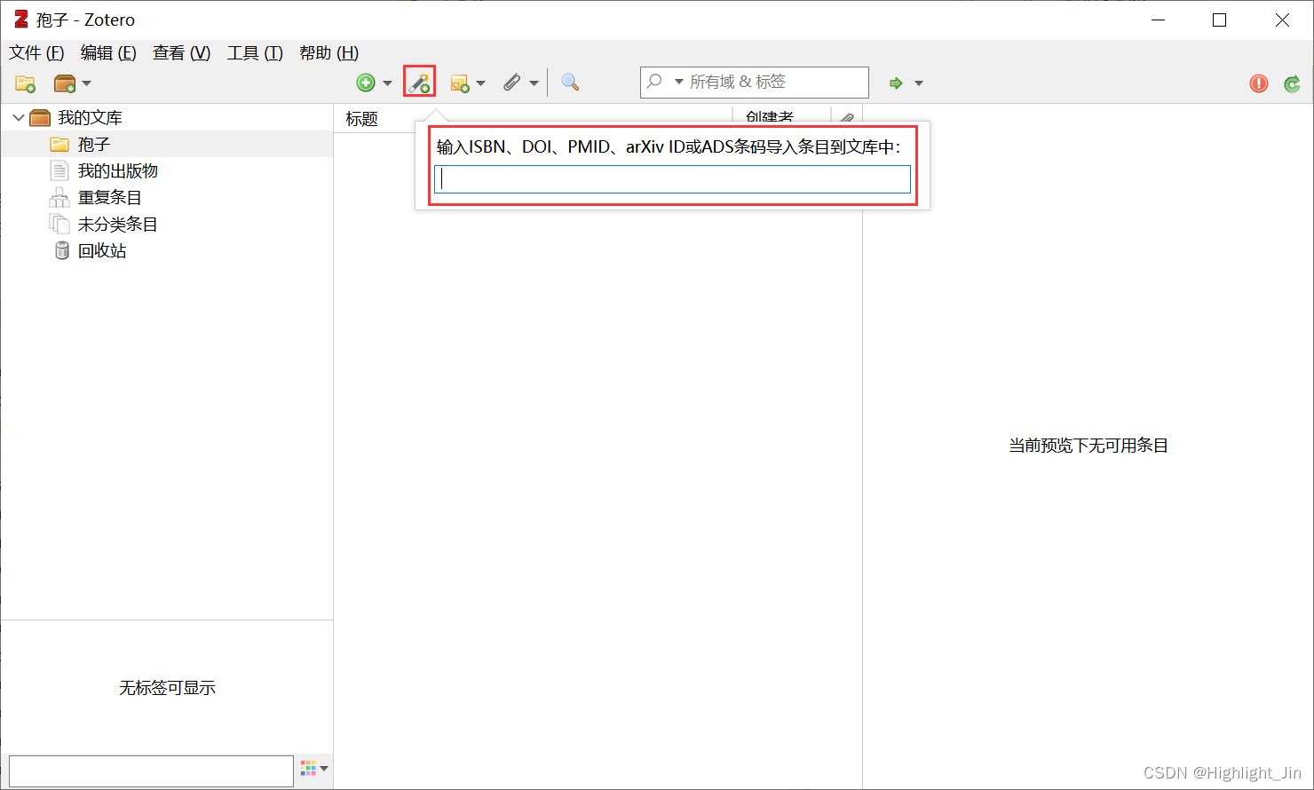Viewport: 1314px width, 790px height.
Task: Click the Zotero application logo in the title bar
Action: tap(21, 19)
